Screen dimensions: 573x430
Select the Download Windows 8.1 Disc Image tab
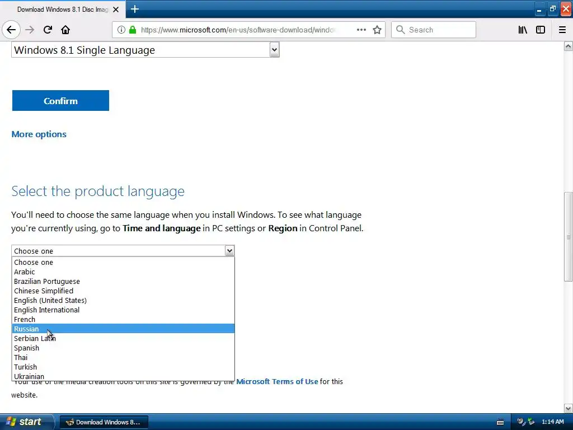63,10
